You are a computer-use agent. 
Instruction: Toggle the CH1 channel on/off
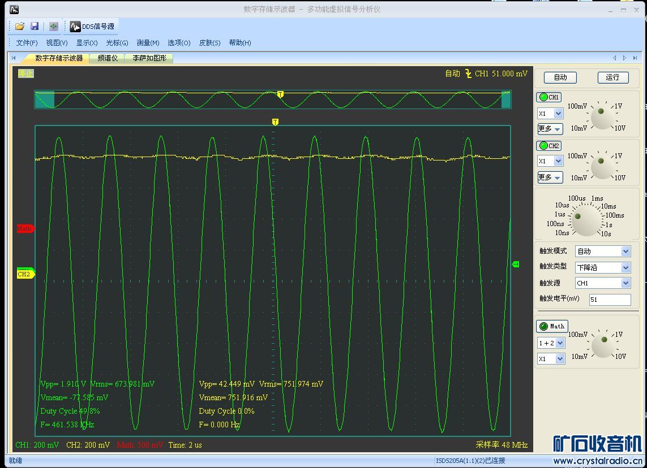tap(549, 97)
